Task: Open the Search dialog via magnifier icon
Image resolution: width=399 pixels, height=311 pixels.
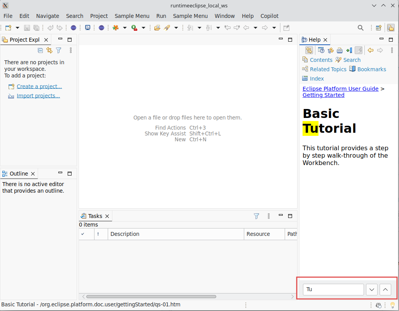Action: pos(360,28)
